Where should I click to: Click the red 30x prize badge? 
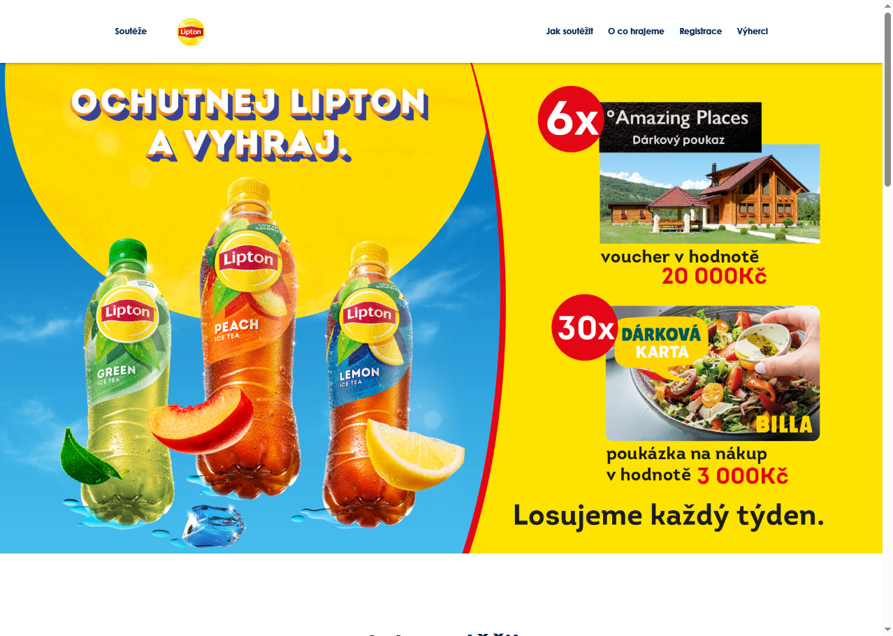(x=585, y=328)
